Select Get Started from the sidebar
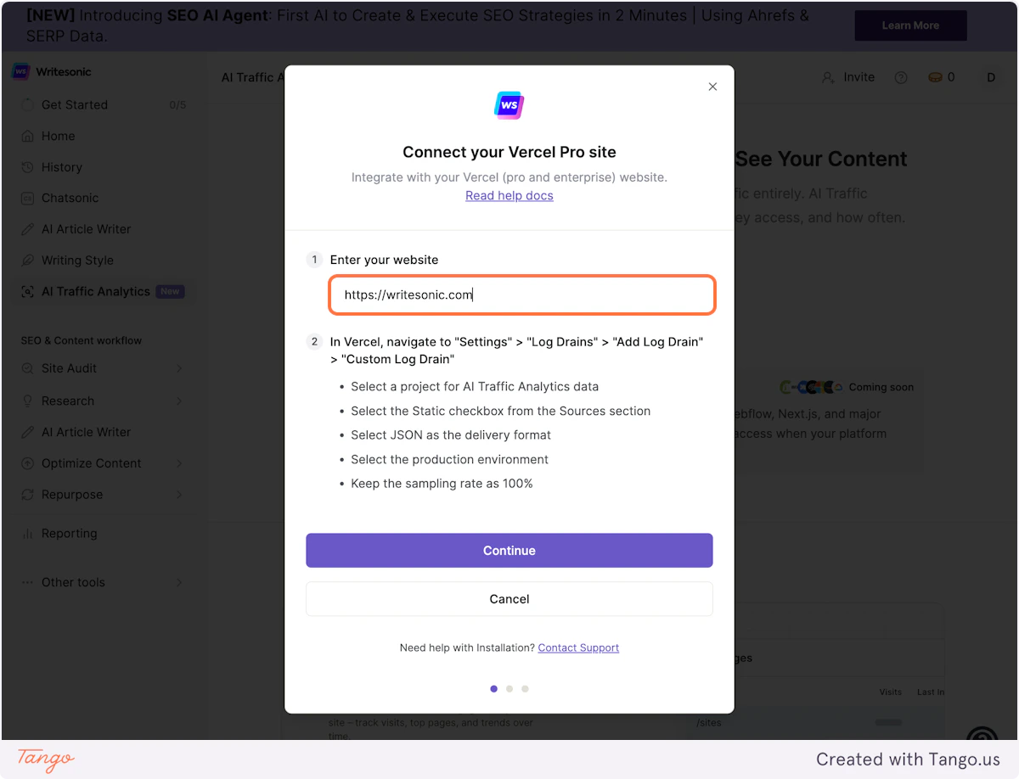 (x=74, y=104)
